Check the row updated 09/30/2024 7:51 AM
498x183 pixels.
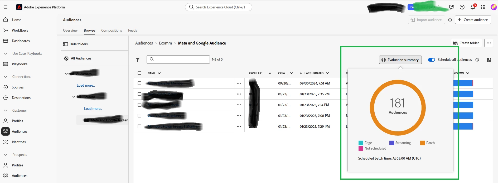pyautogui.click(x=139, y=83)
